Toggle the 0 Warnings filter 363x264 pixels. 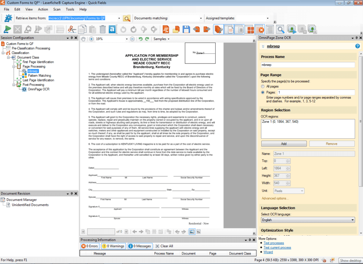(114, 246)
